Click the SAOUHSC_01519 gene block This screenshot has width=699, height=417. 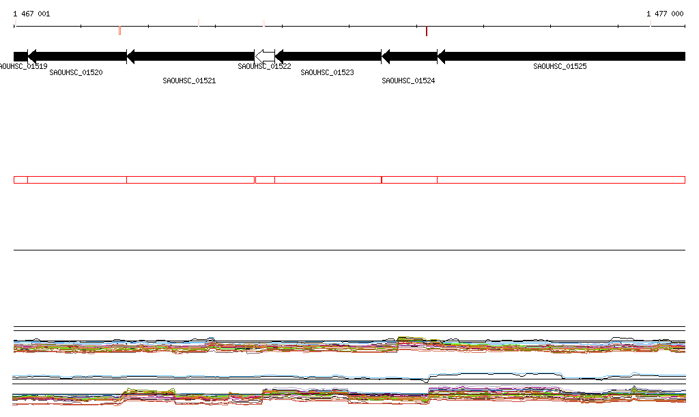(x=20, y=57)
